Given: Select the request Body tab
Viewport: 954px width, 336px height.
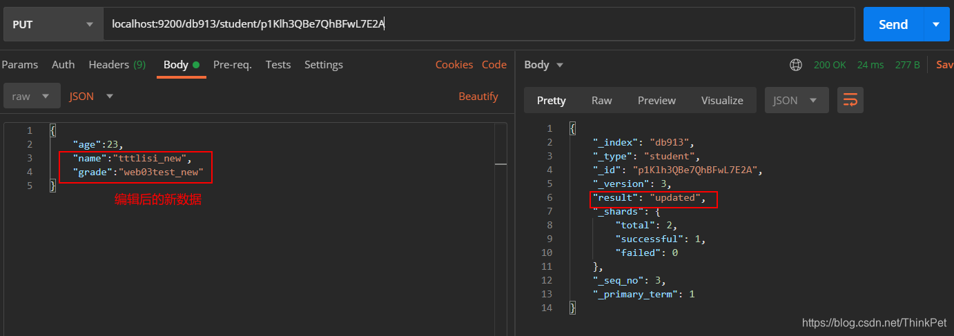Looking at the screenshot, I should coord(181,65).
